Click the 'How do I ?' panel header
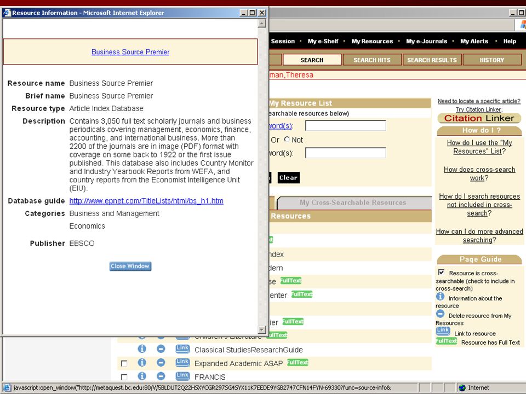The image size is (526, 394). pos(479,130)
